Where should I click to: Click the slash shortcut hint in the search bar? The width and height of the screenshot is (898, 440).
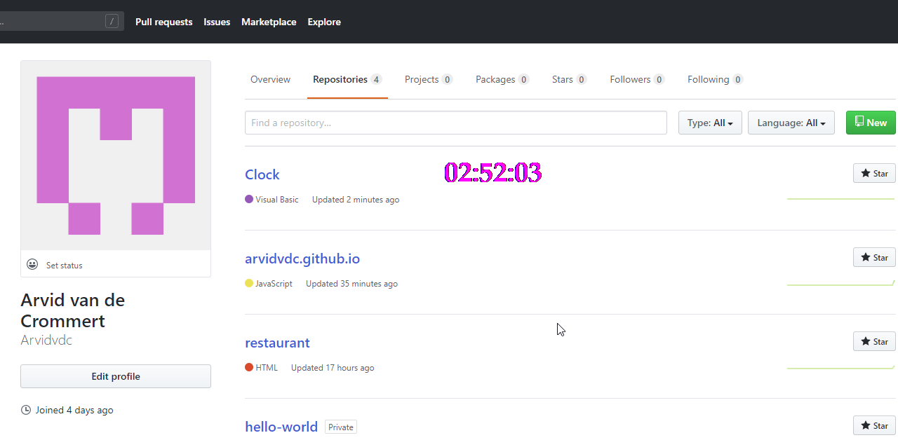pos(112,20)
